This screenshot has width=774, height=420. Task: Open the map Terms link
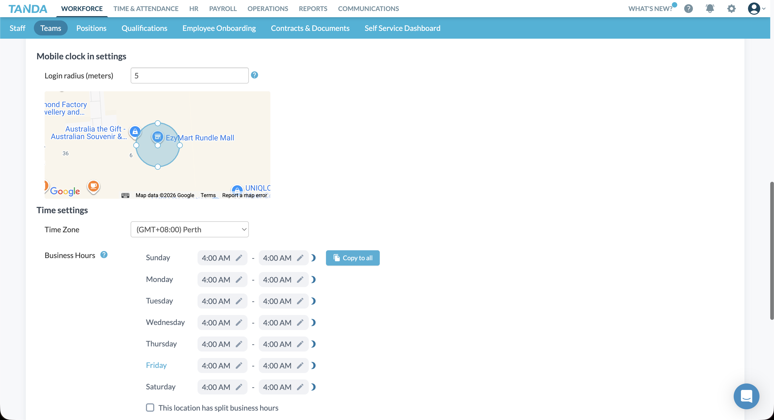(208, 195)
